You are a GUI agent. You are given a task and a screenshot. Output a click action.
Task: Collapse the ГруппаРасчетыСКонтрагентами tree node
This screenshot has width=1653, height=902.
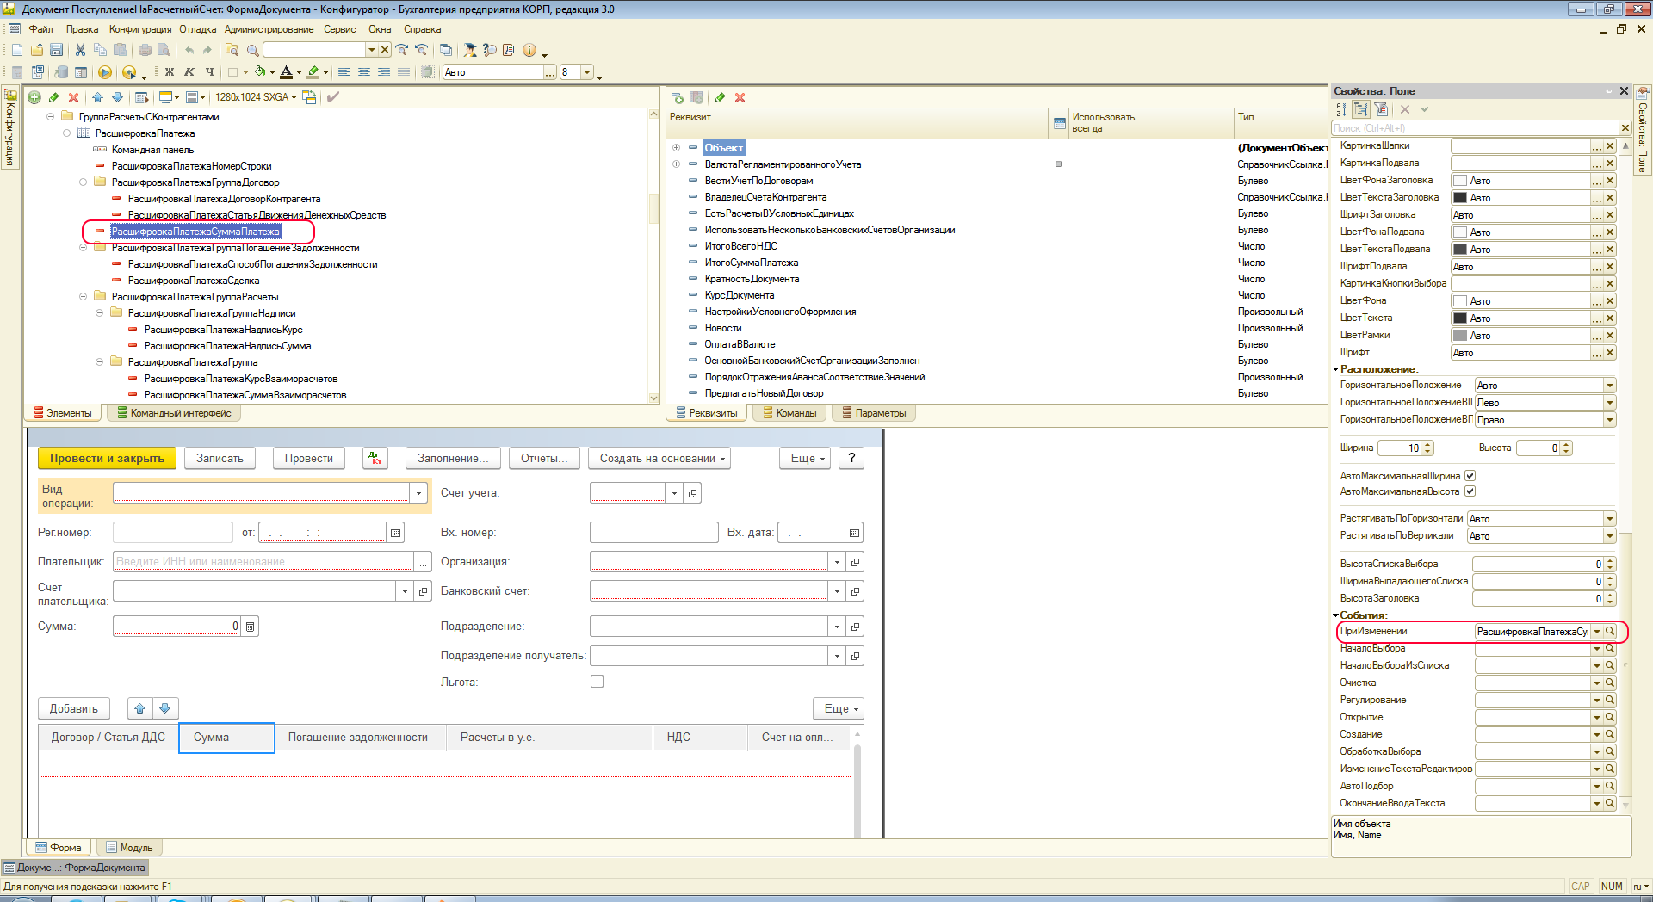[x=51, y=117]
